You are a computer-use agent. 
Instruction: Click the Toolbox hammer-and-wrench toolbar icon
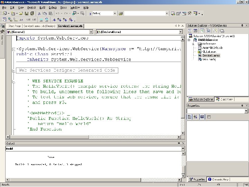[190, 14]
